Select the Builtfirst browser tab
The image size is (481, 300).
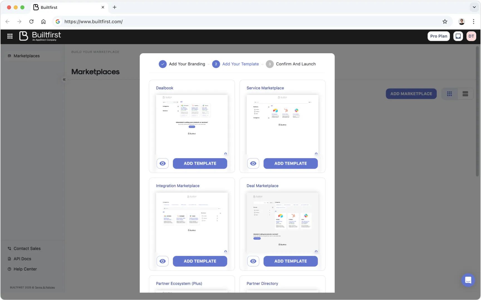point(69,7)
